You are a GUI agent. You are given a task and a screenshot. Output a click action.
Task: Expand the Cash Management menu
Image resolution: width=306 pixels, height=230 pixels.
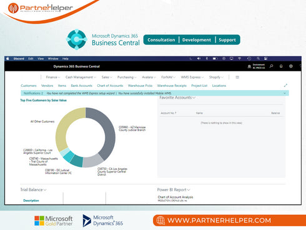click(x=81, y=77)
